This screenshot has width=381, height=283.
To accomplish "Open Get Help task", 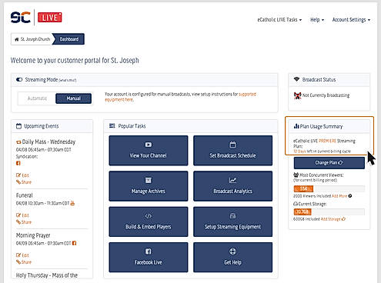I will [232, 258].
